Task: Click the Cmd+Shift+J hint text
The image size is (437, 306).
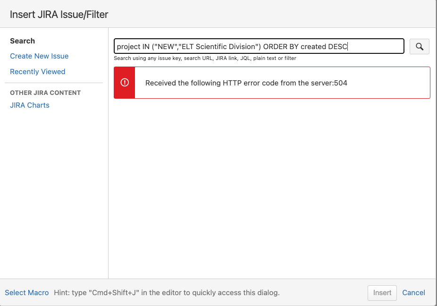Action: pos(167,293)
